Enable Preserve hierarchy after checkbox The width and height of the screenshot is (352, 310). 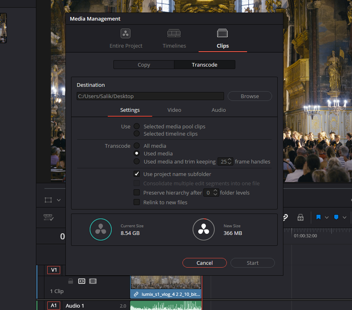137,193
